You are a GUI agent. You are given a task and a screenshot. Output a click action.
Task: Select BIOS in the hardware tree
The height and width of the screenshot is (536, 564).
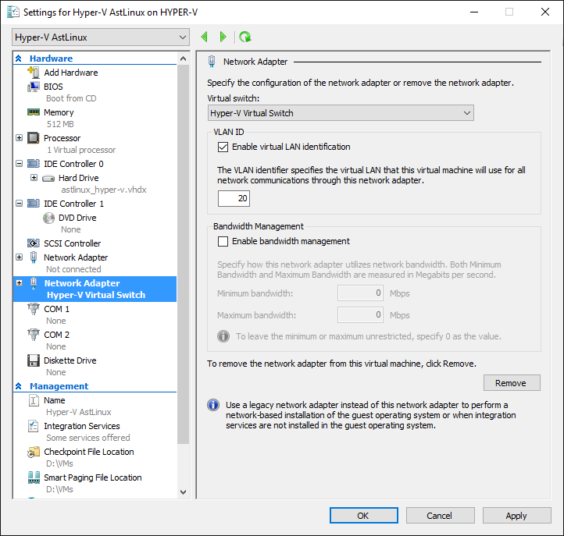click(53, 87)
